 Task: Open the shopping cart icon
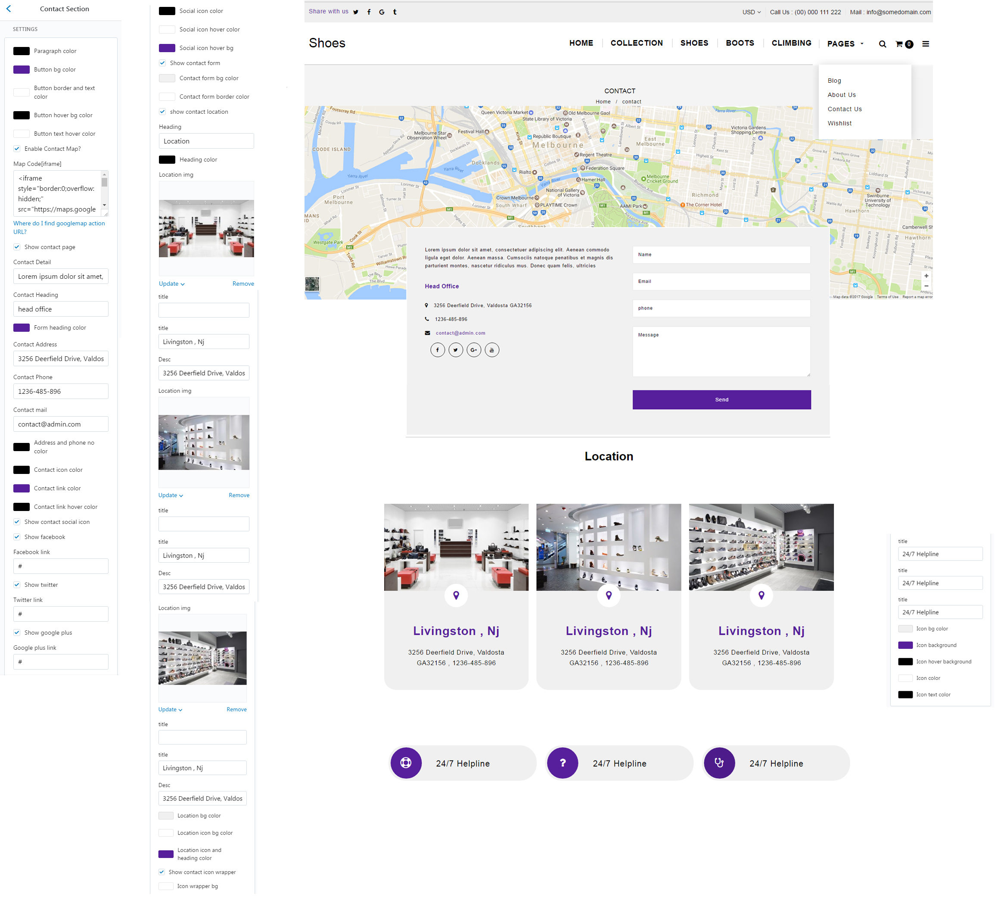(x=899, y=44)
